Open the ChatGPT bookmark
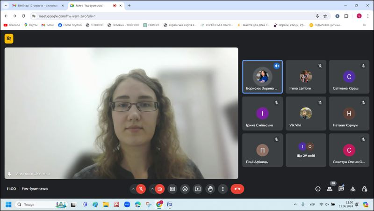 pos(151,25)
